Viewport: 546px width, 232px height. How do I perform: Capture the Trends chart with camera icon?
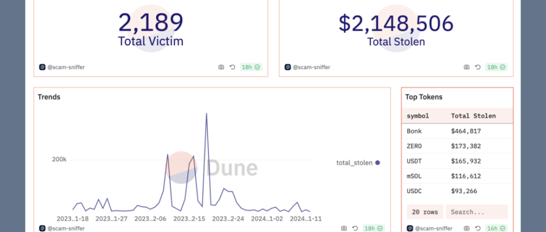344,229
